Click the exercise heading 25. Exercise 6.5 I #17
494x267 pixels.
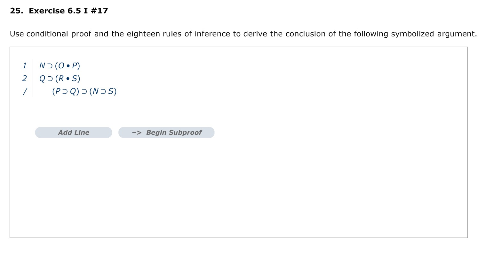pyautogui.click(x=59, y=11)
